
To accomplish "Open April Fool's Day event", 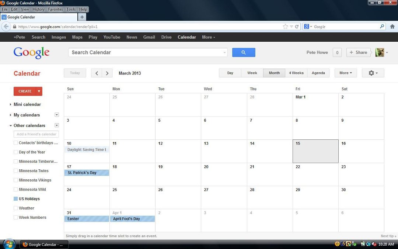I will click(133, 219).
